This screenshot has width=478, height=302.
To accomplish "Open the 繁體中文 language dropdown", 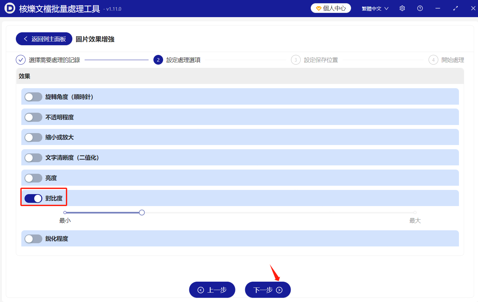I will click(x=375, y=8).
